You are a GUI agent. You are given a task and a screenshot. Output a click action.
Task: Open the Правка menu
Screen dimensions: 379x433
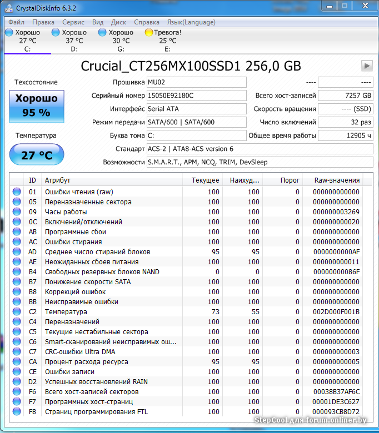tap(43, 22)
